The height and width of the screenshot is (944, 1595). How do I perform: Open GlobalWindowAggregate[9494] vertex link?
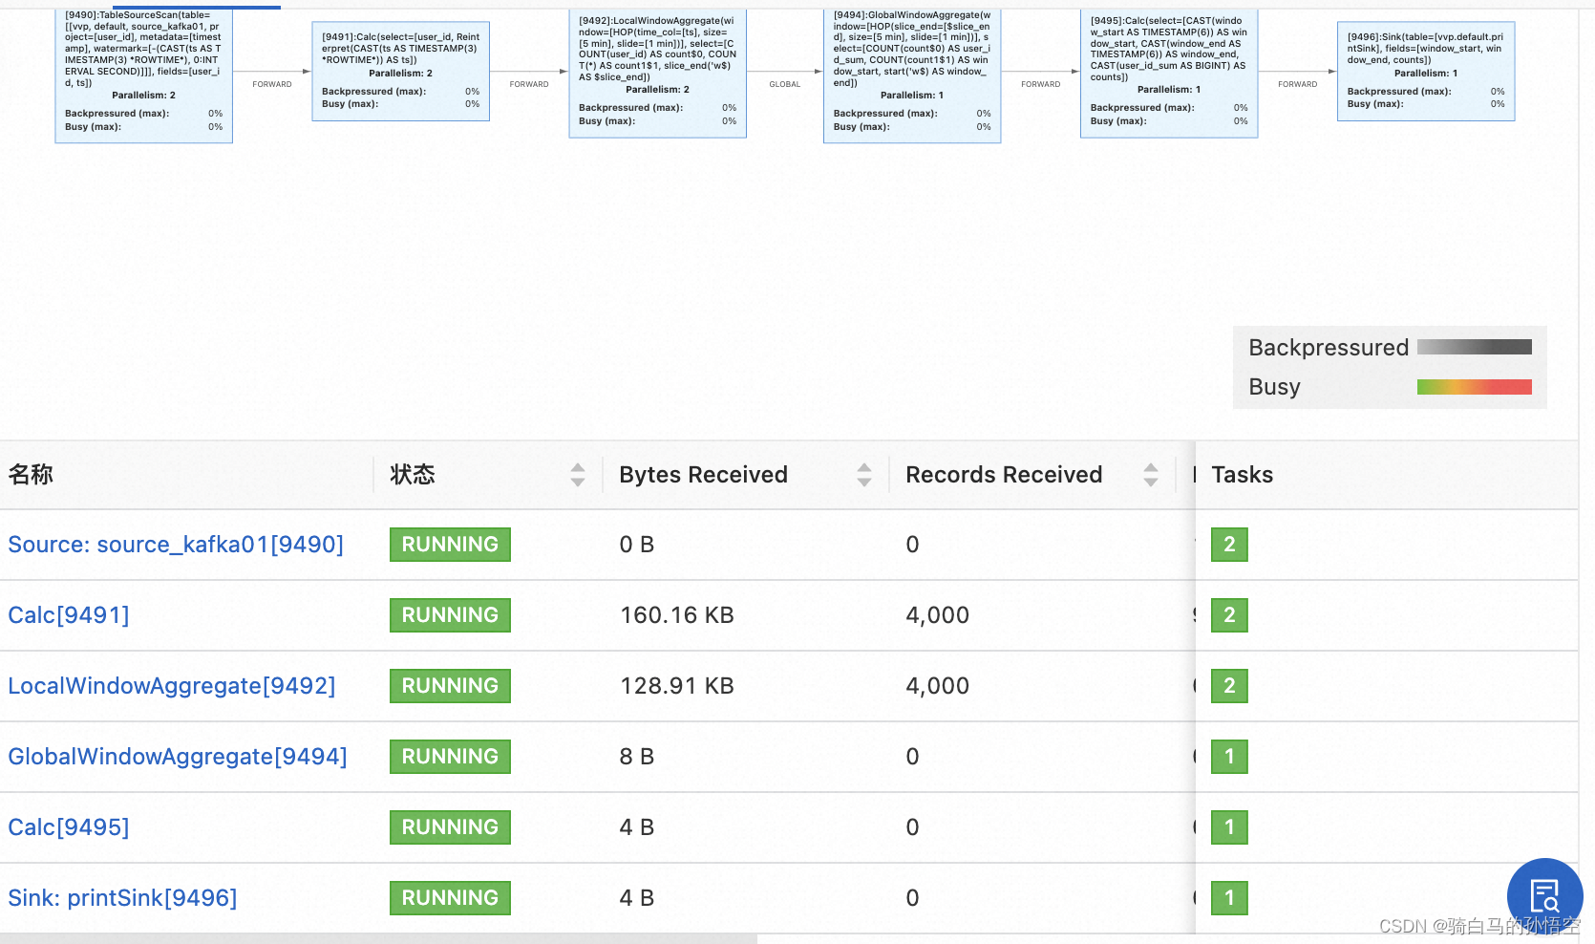[x=178, y=757]
